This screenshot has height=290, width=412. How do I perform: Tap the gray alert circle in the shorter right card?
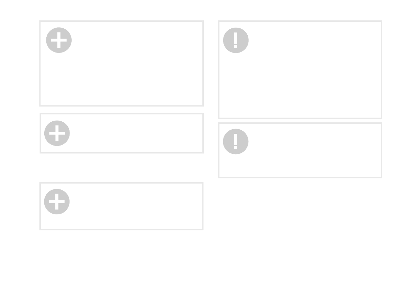click(236, 141)
